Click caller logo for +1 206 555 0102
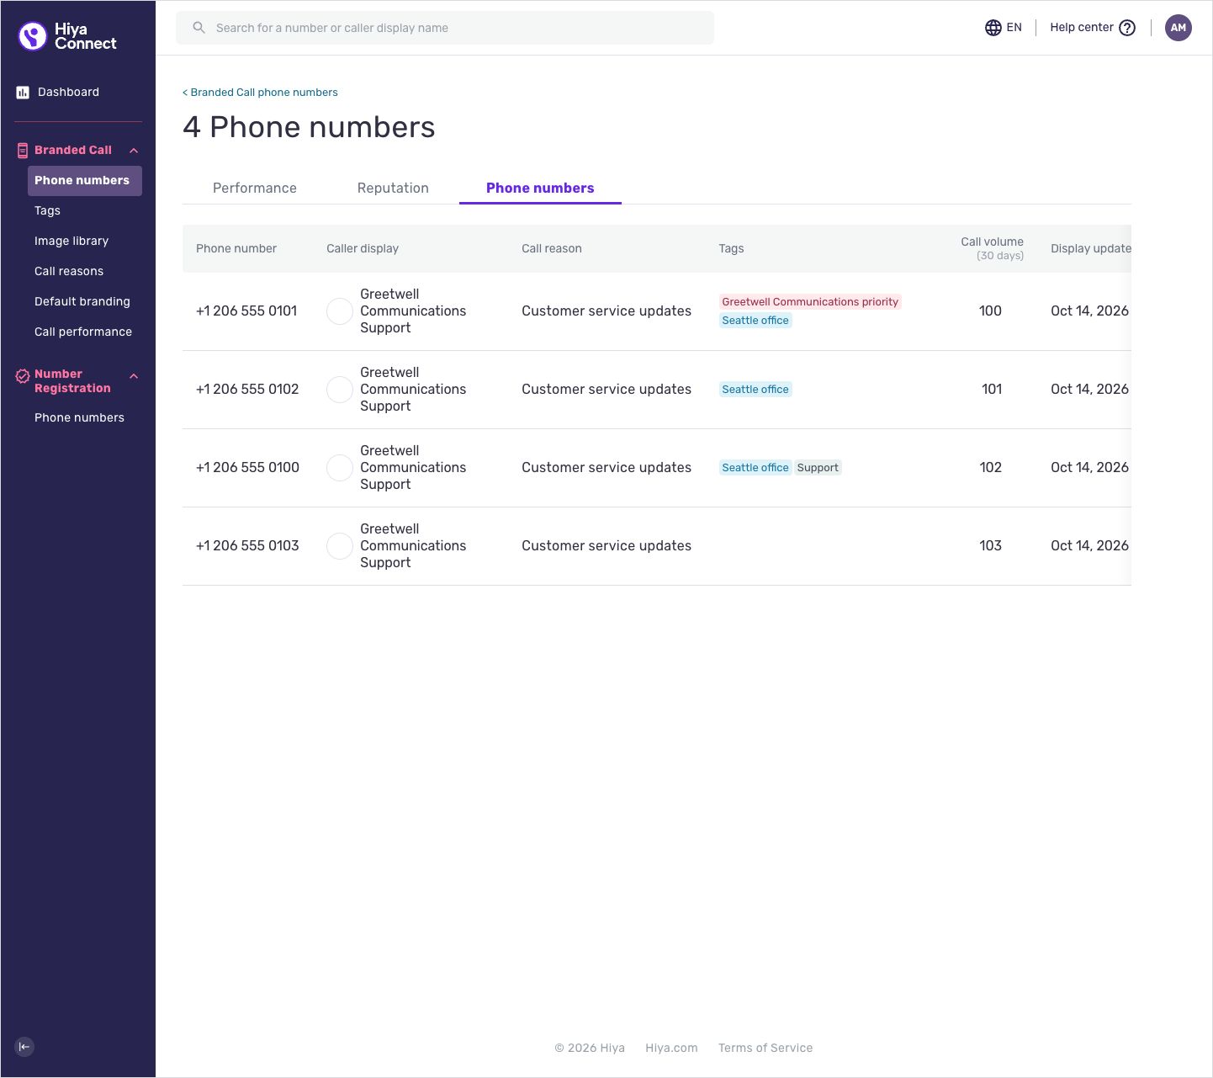 (340, 390)
